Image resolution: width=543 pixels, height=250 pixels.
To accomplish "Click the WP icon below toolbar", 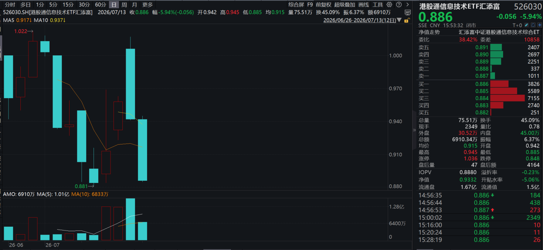I will coord(407,12).
